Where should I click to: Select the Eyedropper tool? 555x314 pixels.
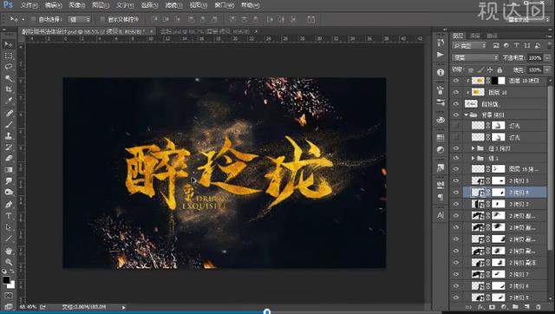[x=9, y=101]
